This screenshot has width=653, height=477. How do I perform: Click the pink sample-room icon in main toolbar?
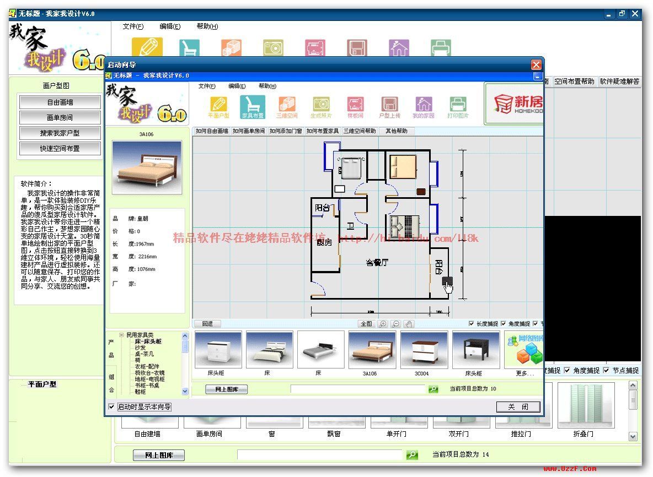pos(315,47)
